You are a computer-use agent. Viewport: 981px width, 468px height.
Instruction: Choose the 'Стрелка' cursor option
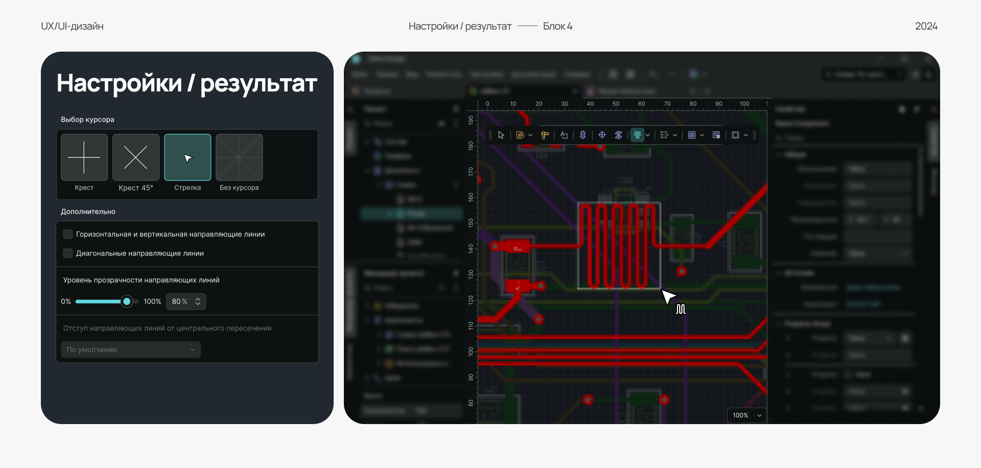(188, 157)
